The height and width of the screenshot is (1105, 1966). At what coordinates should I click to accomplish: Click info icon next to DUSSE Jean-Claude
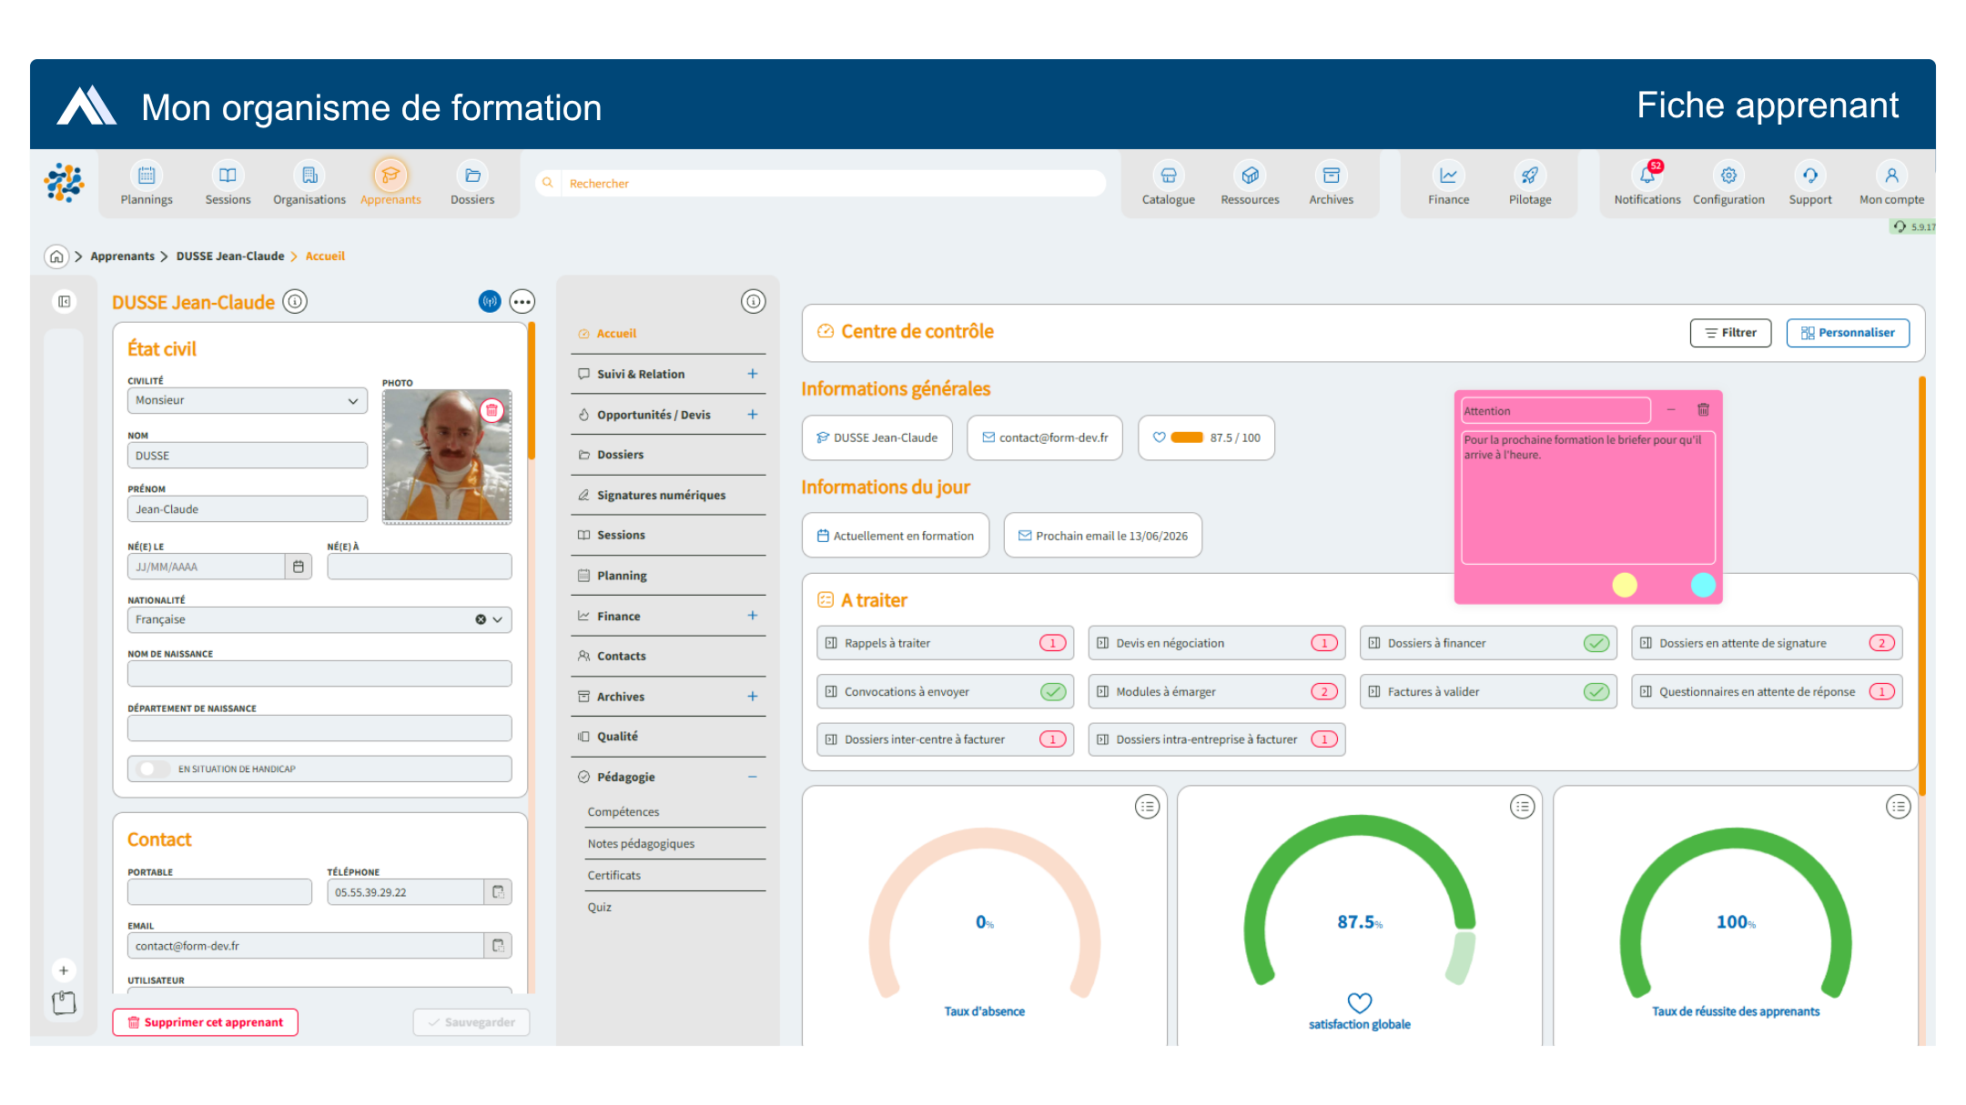coord(295,301)
